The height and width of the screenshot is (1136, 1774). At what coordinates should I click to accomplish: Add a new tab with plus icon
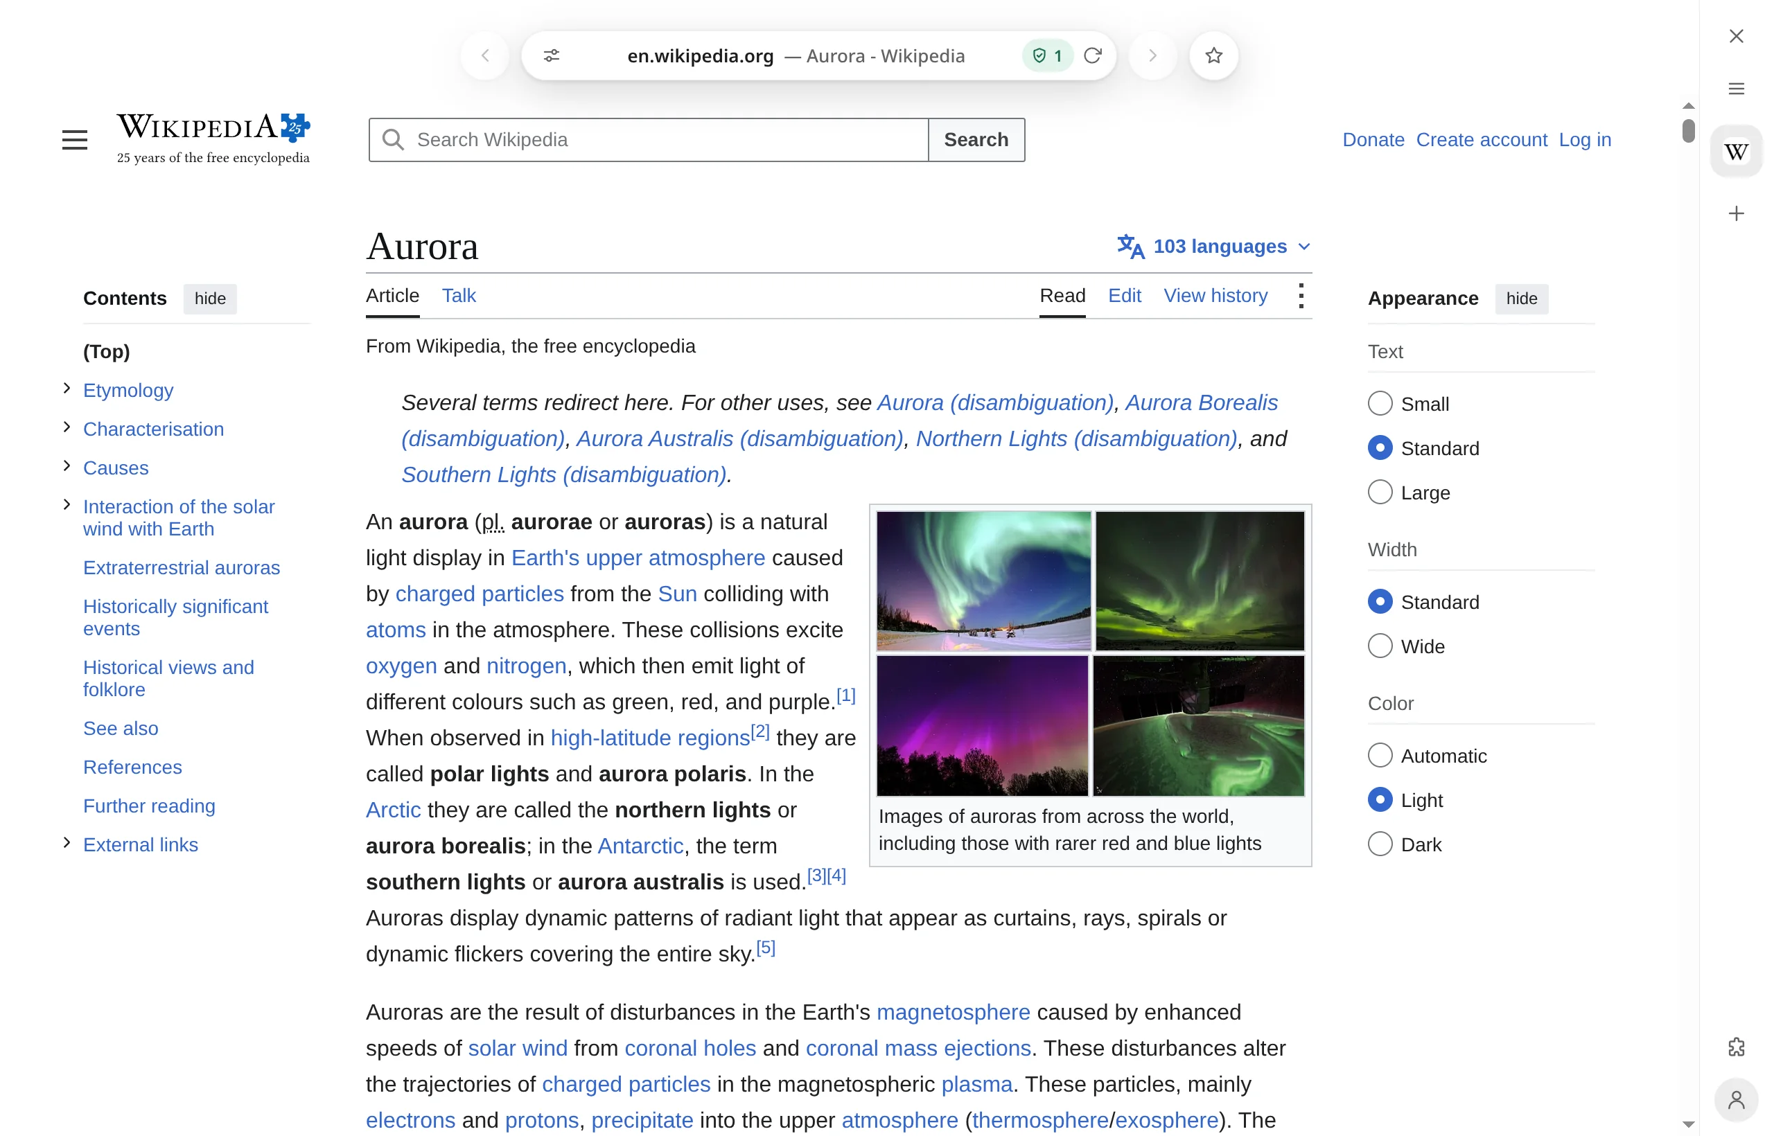(1737, 213)
